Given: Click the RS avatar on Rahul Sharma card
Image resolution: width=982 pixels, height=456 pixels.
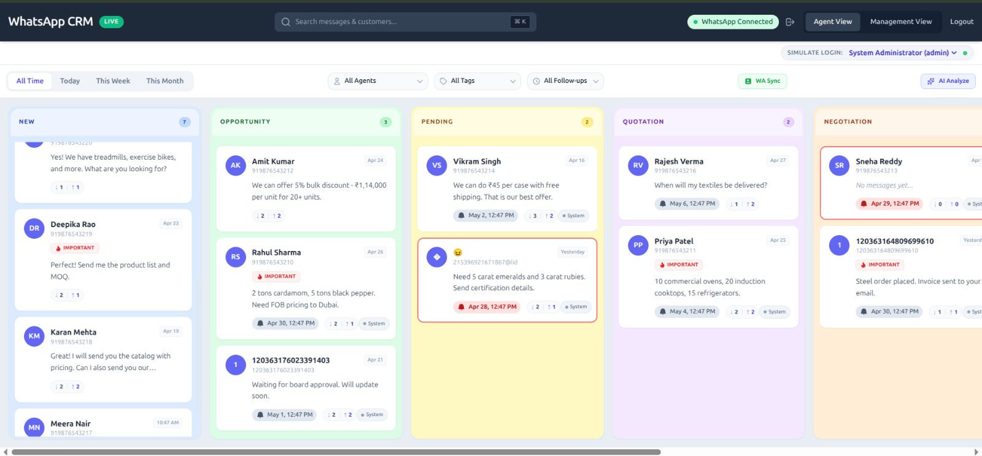Looking at the screenshot, I should pos(235,257).
